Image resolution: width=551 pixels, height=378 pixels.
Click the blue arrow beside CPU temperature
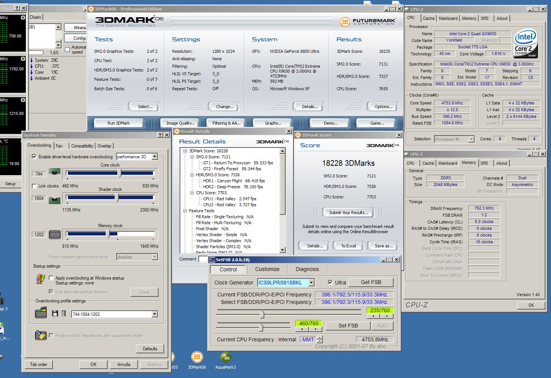coord(31,66)
